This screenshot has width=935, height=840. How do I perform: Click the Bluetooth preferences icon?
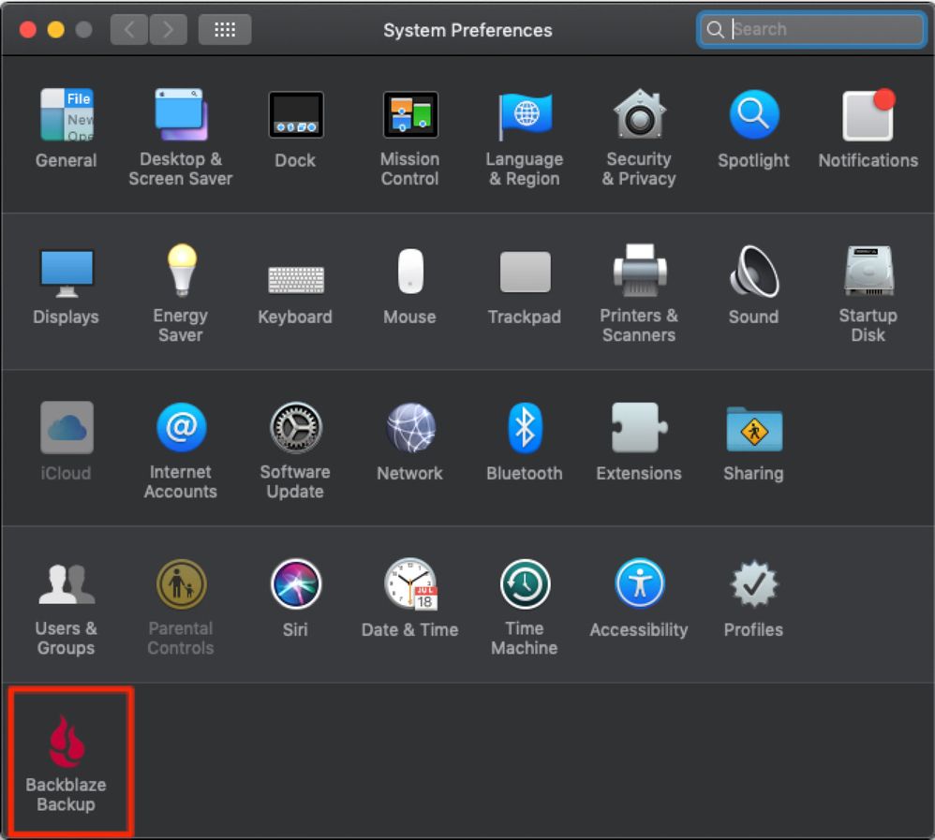tap(524, 429)
